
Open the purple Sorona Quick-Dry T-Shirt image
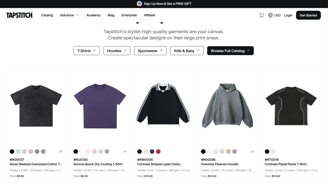pyautogui.click(x=100, y=106)
